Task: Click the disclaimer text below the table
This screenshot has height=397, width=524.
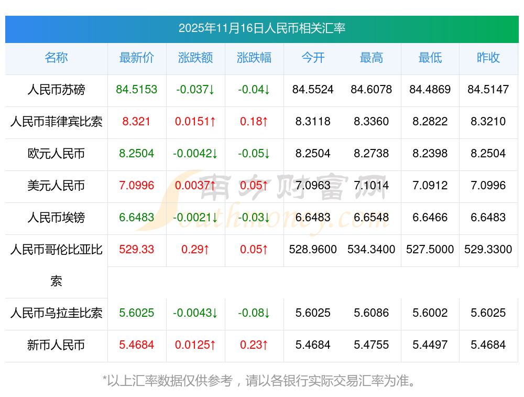Action: (x=261, y=381)
